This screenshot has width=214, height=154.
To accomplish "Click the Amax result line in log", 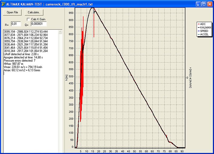I will [22, 70].
